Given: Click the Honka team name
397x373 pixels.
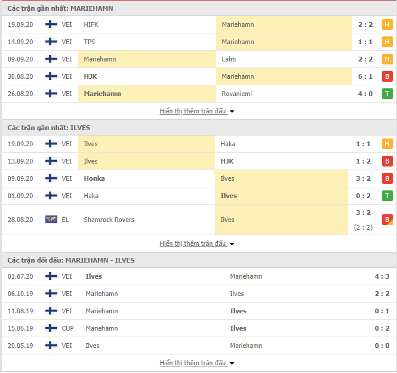Looking at the screenshot, I should click(x=94, y=178).
